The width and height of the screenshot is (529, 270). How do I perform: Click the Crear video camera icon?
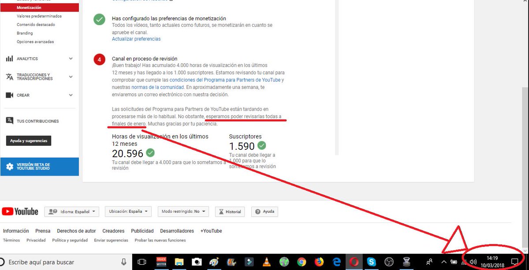coord(9,95)
